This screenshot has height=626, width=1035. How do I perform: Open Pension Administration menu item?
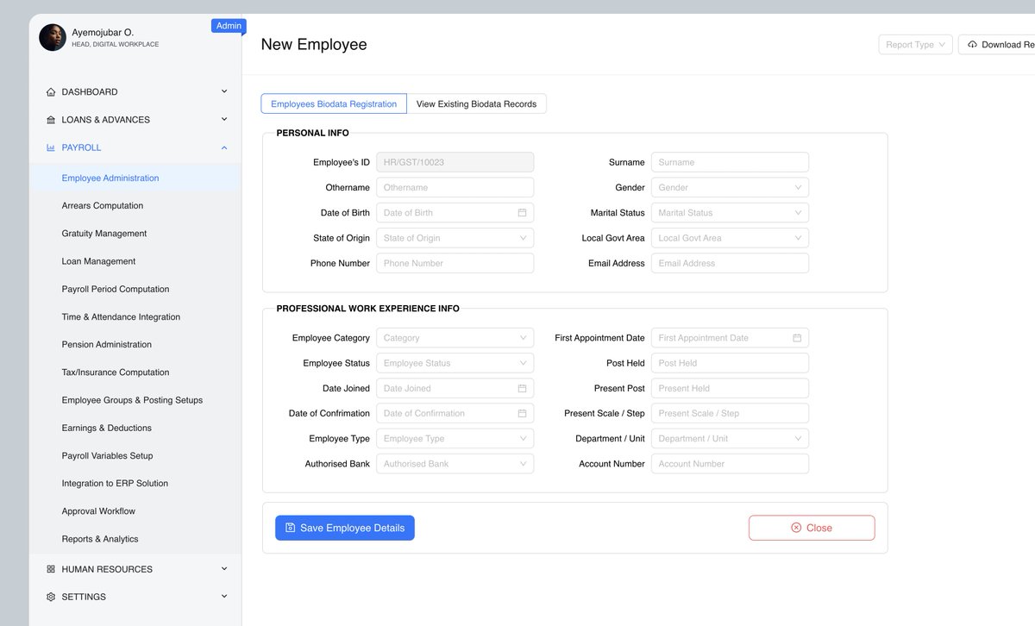click(x=135, y=345)
